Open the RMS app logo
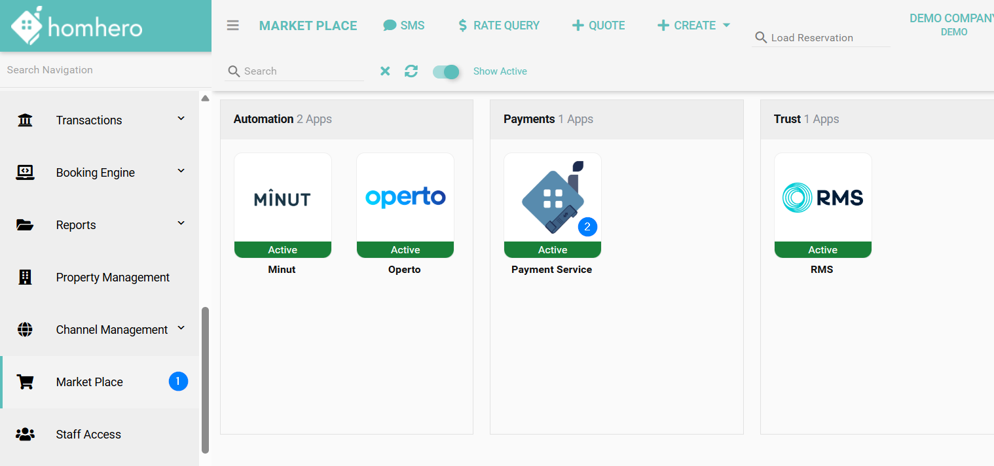994x466 pixels. pyautogui.click(x=822, y=198)
